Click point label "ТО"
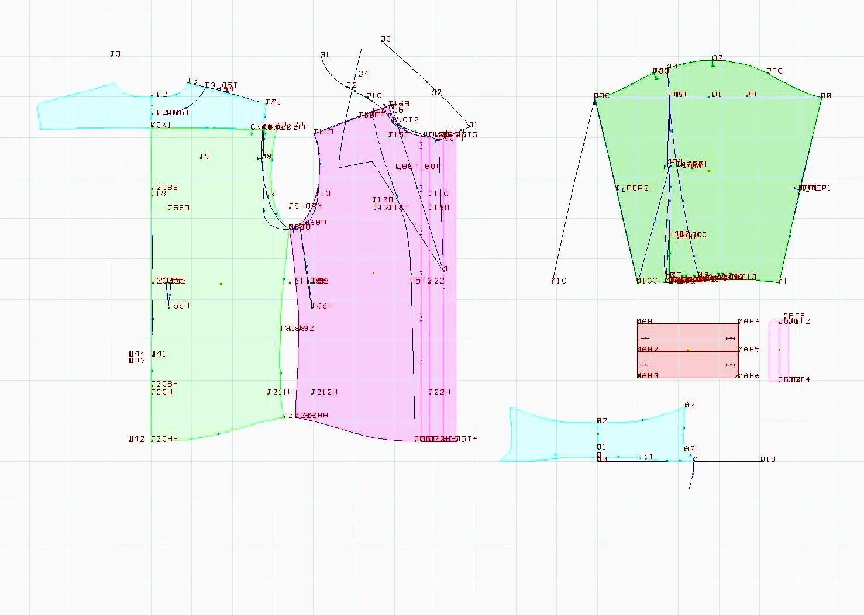 click(115, 54)
